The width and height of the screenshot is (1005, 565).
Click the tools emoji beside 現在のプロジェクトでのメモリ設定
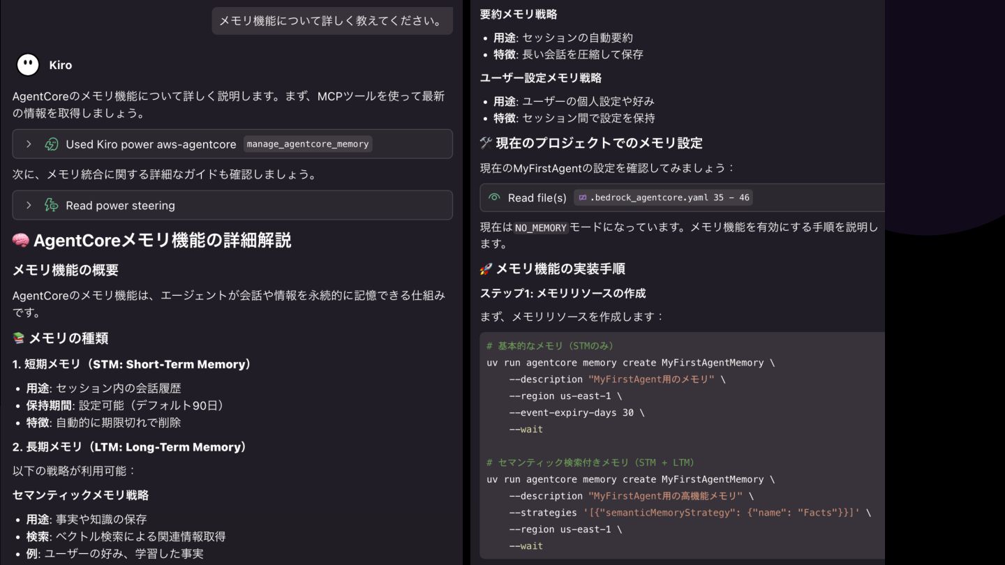[x=486, y=143]
